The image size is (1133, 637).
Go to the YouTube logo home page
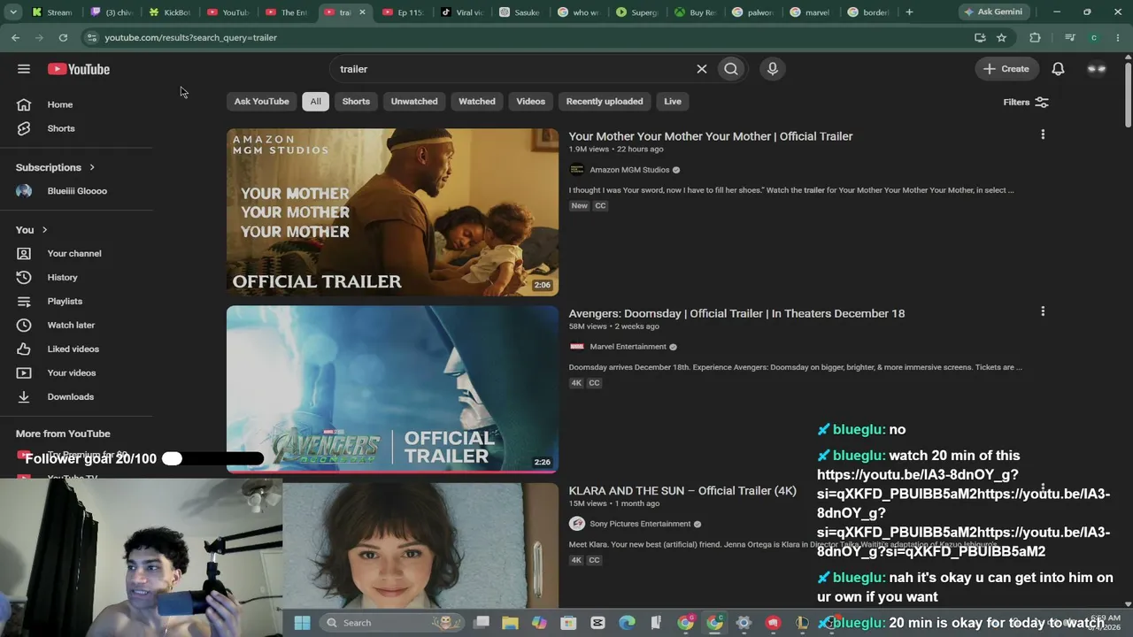tap(79, 69)
